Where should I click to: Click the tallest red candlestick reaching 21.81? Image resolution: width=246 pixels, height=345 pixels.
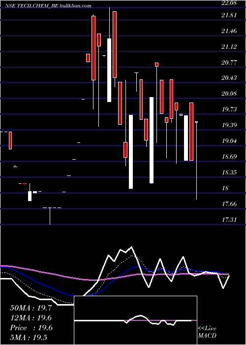[x=93, y=48]
